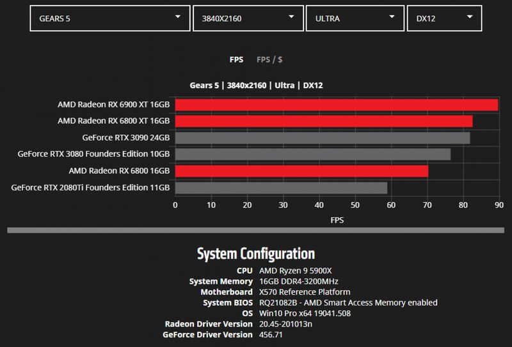Open the 3840X2160 resolution dropdown

248,19
